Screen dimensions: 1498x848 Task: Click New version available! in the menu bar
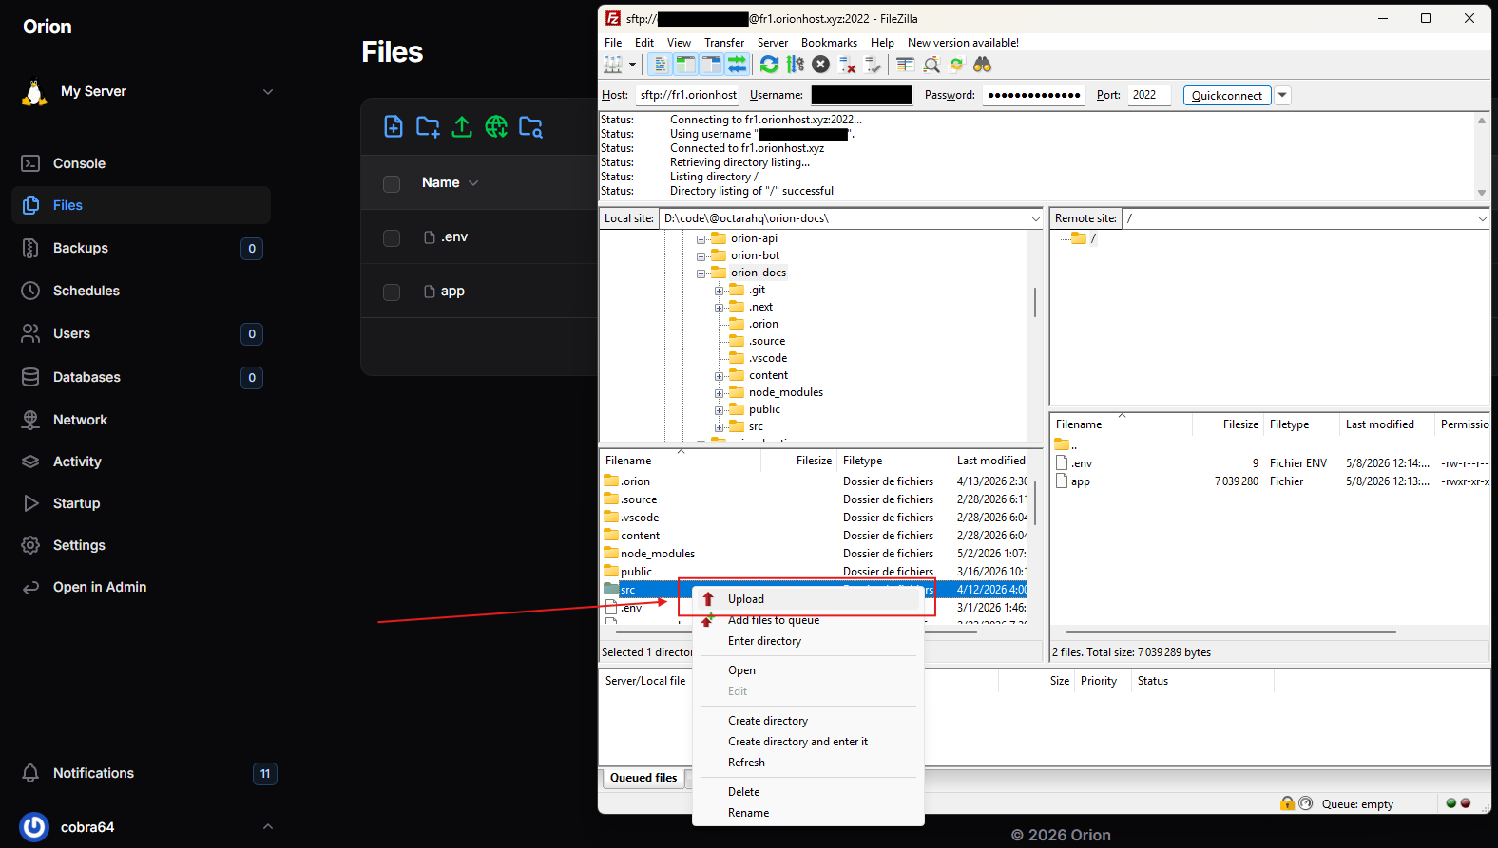[963, 43]
